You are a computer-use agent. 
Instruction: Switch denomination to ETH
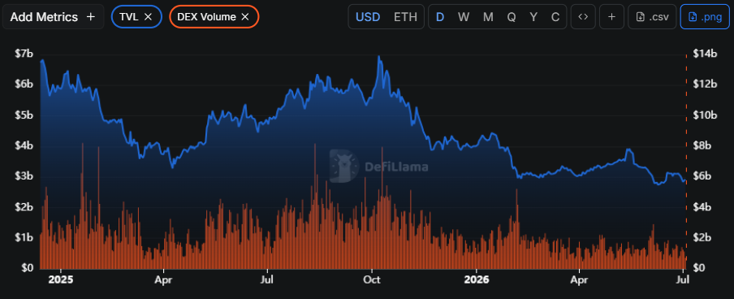click(405, 17)
